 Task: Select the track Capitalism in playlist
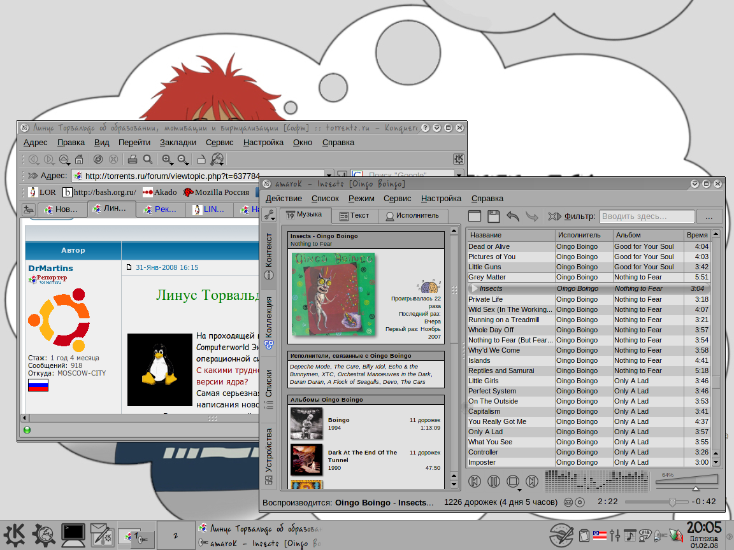click(x=589, y=412)
